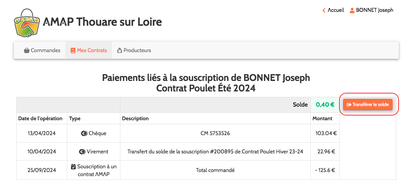
Task: Select the CM 5753526 description cell
Action: pyautogui.click(x=215, y=133)
